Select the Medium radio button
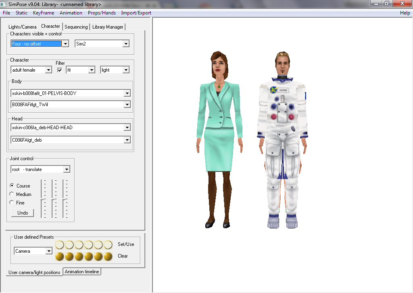Viewport: 413px width, 293px height. tap(12, 194)
